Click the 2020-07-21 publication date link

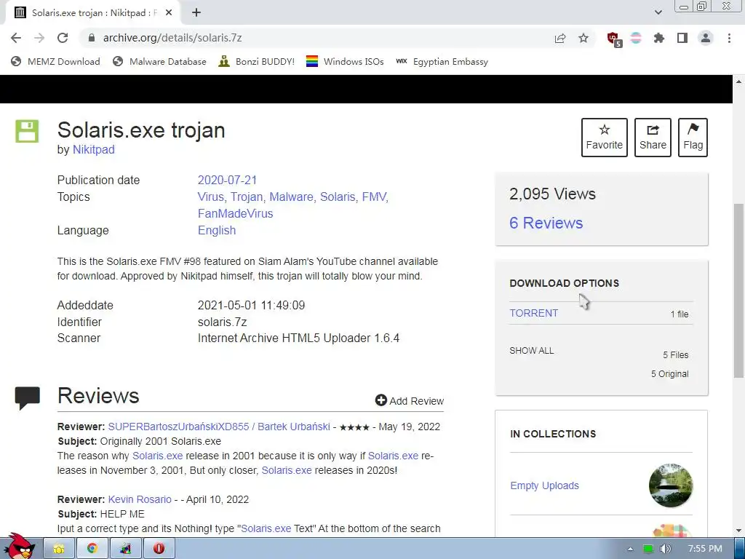pos(227,181)
